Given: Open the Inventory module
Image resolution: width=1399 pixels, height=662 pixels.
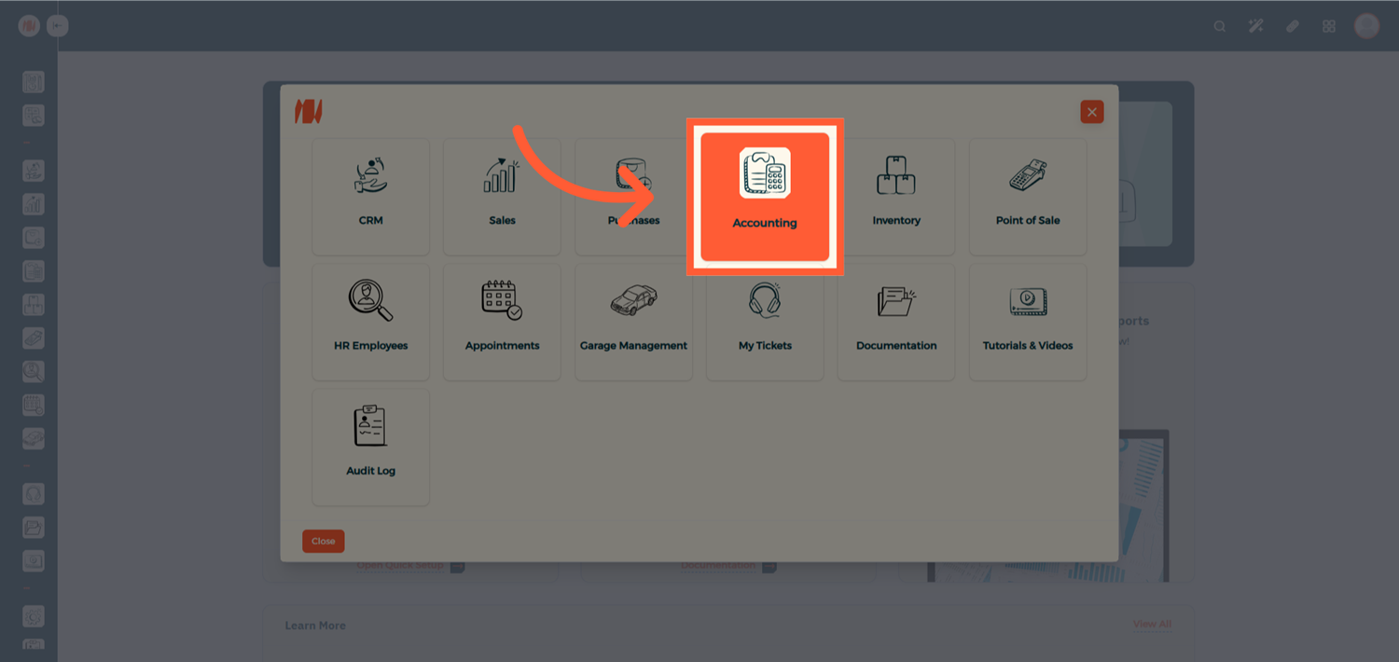Looking at the screenshot, I should (895, 196).
